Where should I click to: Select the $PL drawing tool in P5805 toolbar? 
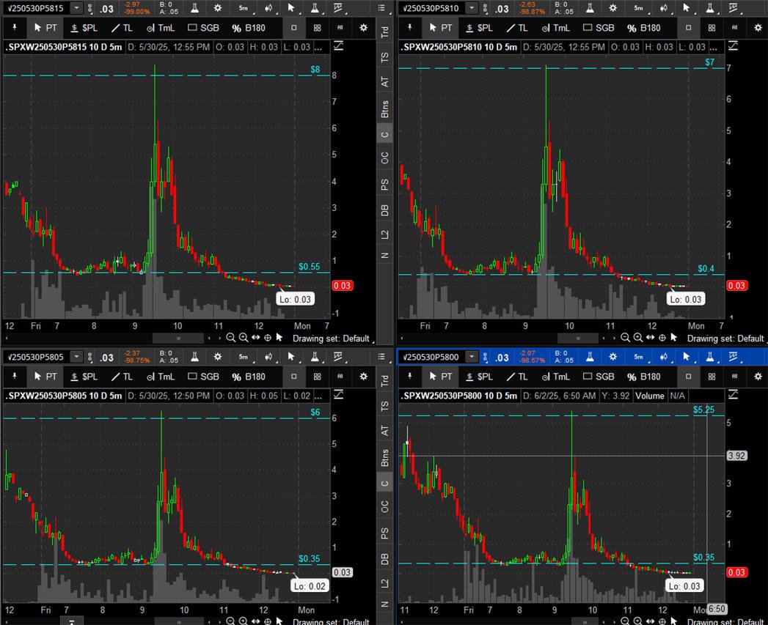[x=84, y=377]
